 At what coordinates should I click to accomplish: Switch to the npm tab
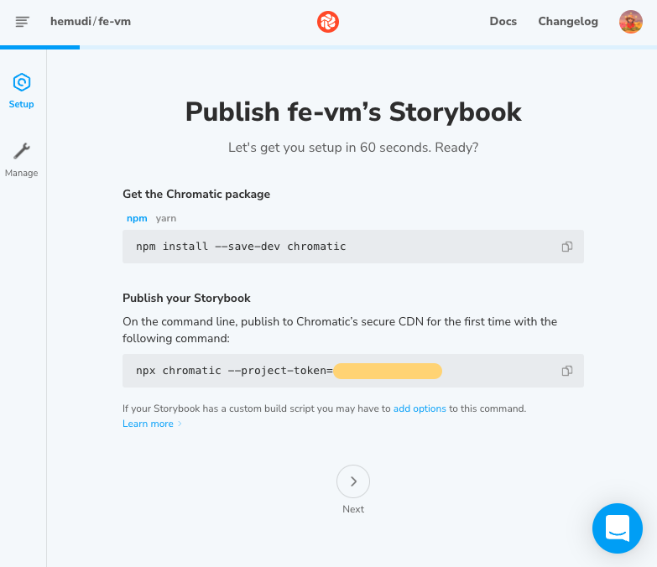click(x=137, y=219)
